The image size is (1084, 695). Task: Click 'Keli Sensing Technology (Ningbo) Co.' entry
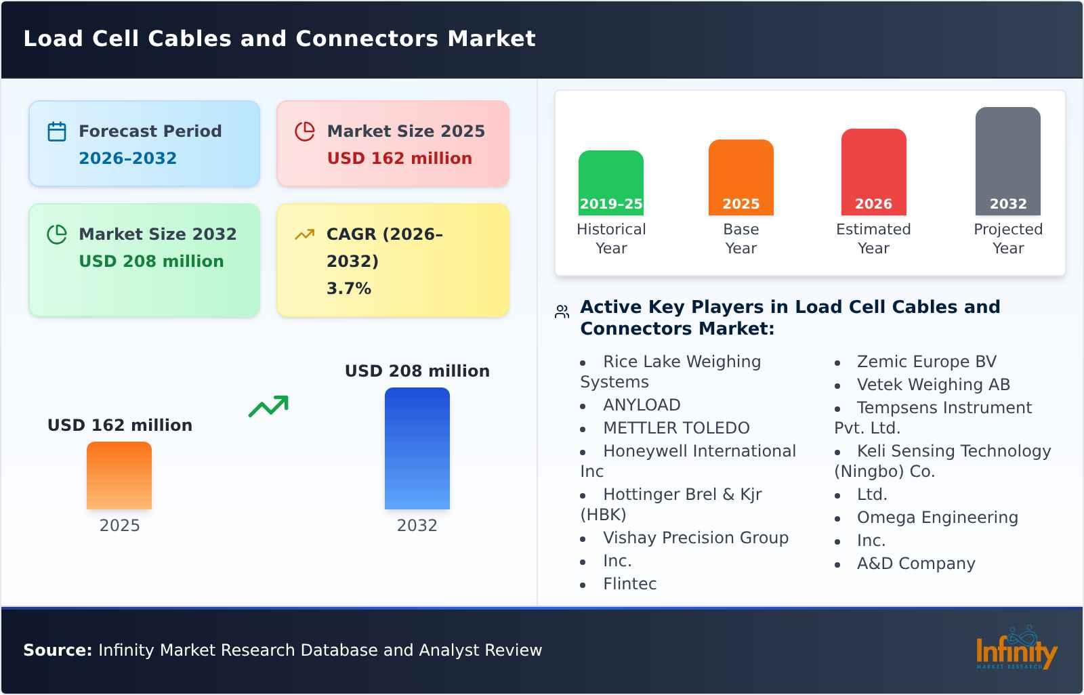click(942, 461)
